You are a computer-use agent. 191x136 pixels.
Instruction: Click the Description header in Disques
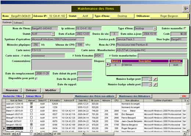(145, 61)
